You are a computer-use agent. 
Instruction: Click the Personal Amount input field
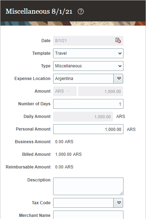pyautogui.click(x=88, y=129)
